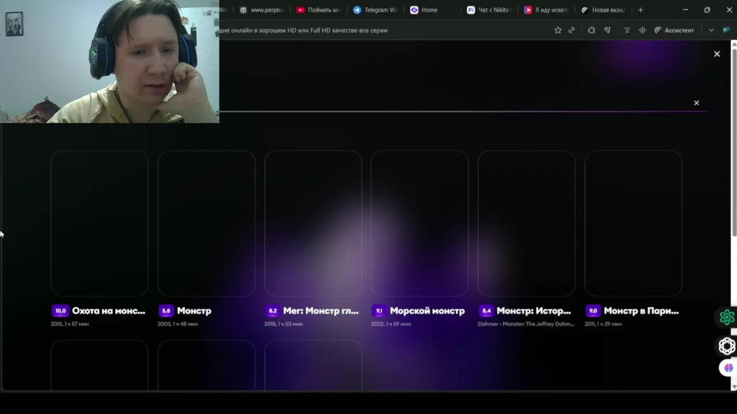Click the text '2022, 1 ч 59 мин'
This screenshot has width=737, height=414.
391,324
